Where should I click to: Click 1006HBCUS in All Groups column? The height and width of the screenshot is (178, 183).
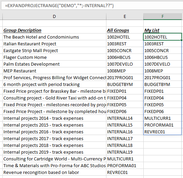click(125, 57)
